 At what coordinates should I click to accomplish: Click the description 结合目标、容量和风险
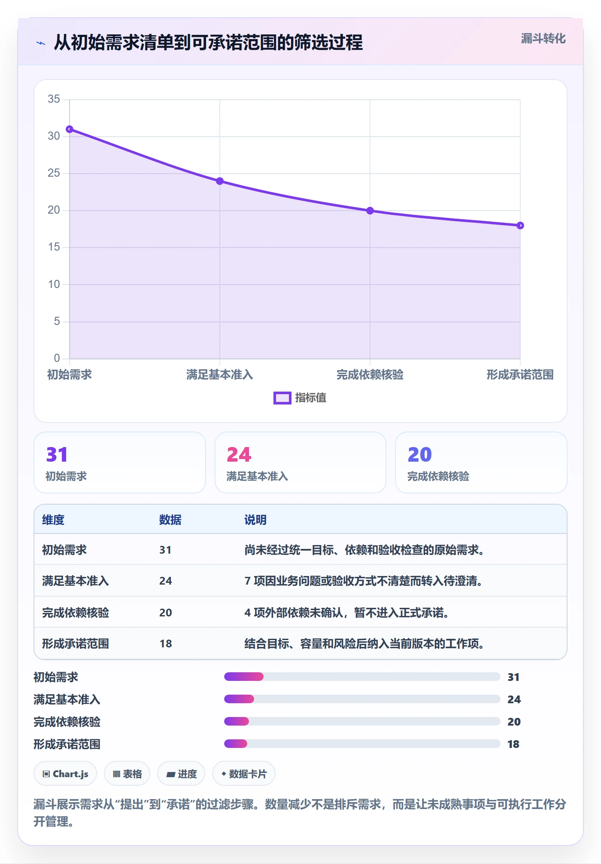364,643
